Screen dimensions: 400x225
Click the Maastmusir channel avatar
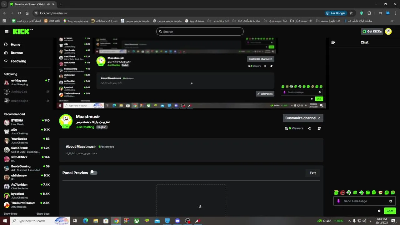tap(66, 121)
